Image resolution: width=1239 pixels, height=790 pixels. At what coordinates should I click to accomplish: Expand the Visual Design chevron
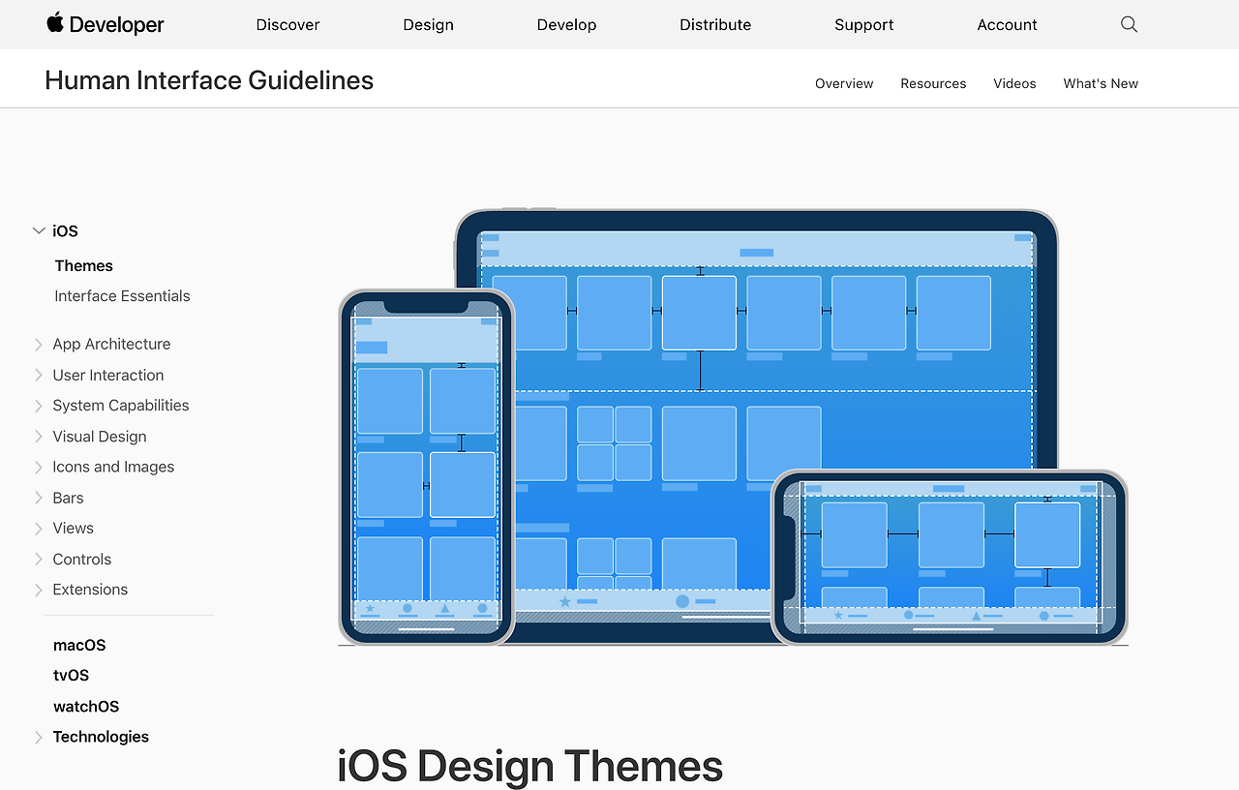point(39,437)
